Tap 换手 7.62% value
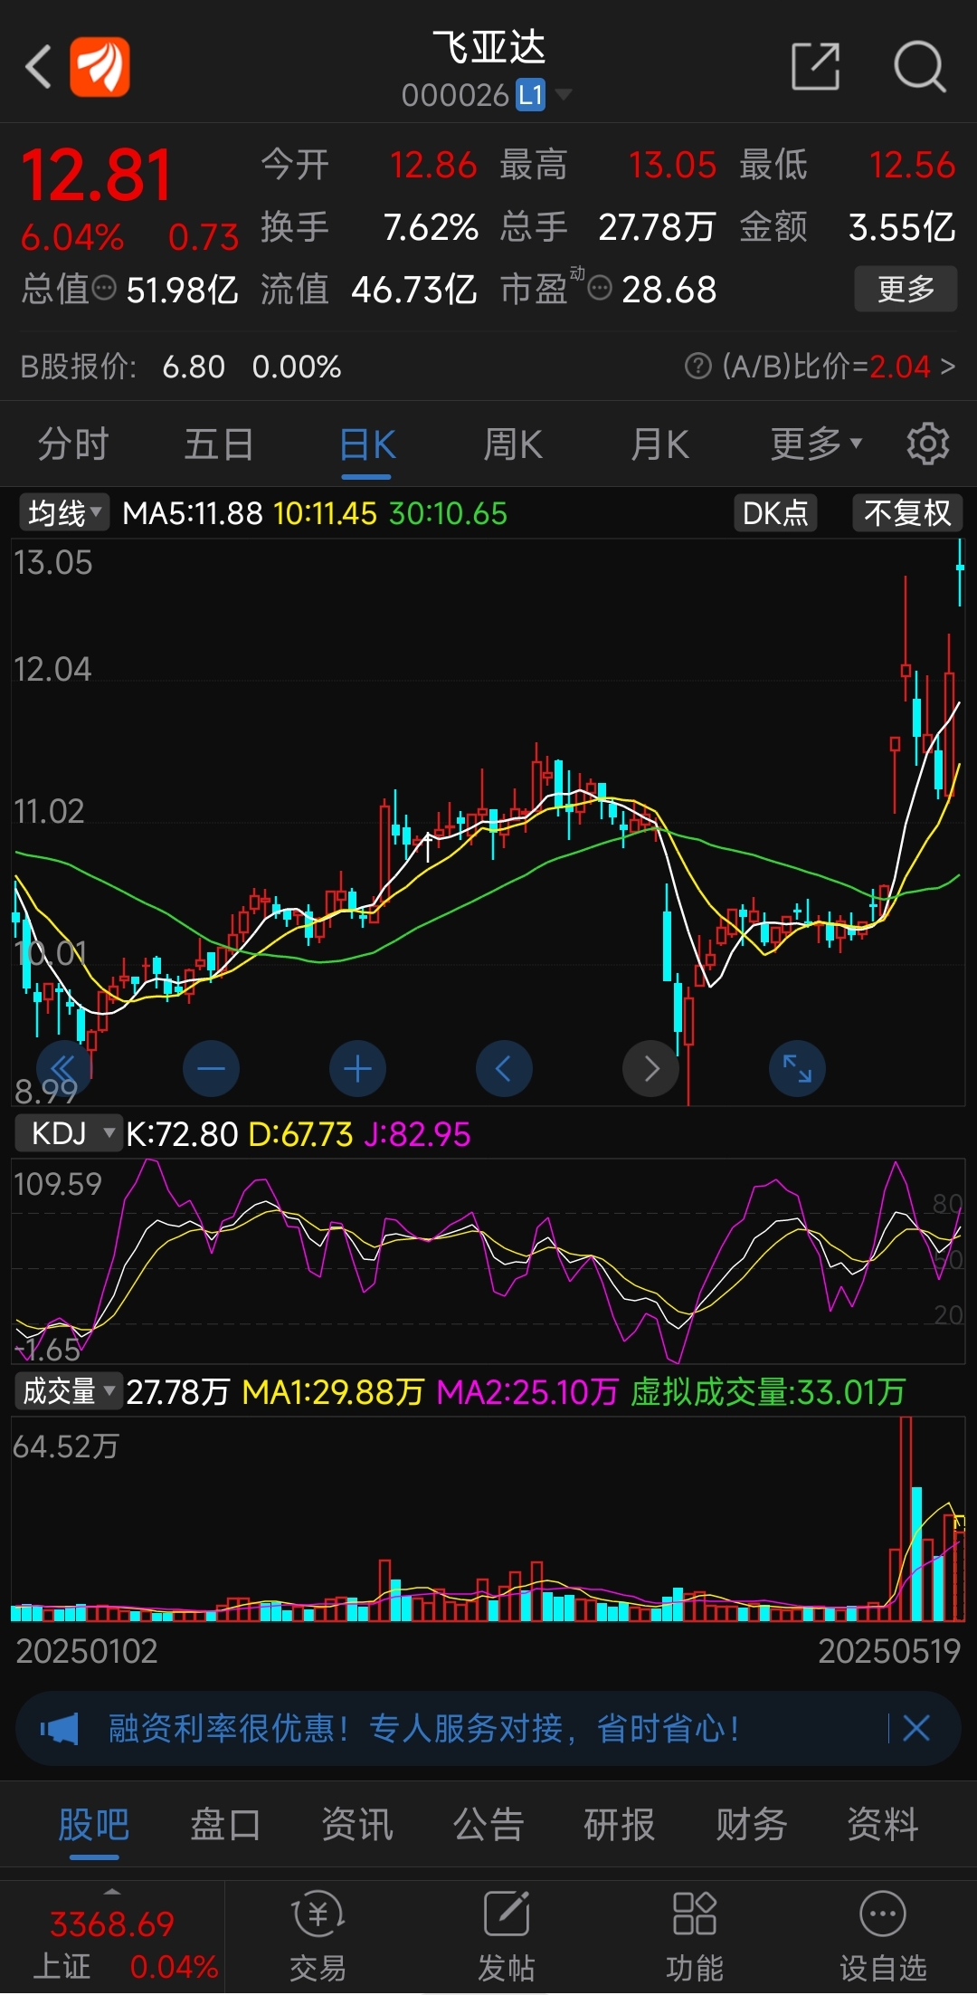Viewport: 977px width, 1995px height. pos(431,227)
